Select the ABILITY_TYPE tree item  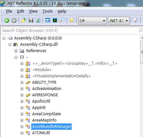click(44, 82)
